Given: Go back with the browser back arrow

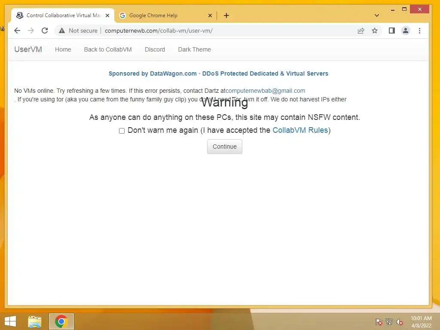Looking at the screenshot, I should 17,31.
